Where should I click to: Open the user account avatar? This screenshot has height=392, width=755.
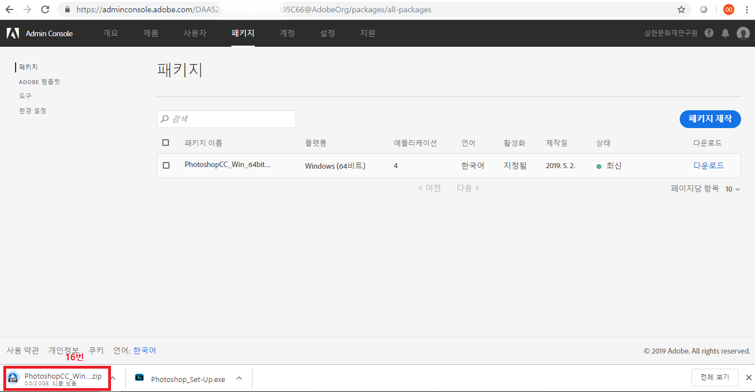tap(743, 33)
